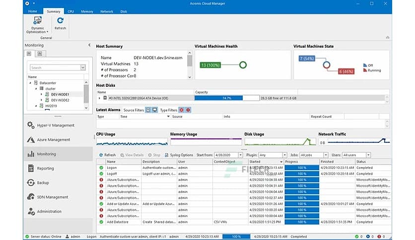Toggle the first red Type Filter
This screenshot has width=415, height=240.
(x=182, y=110)
